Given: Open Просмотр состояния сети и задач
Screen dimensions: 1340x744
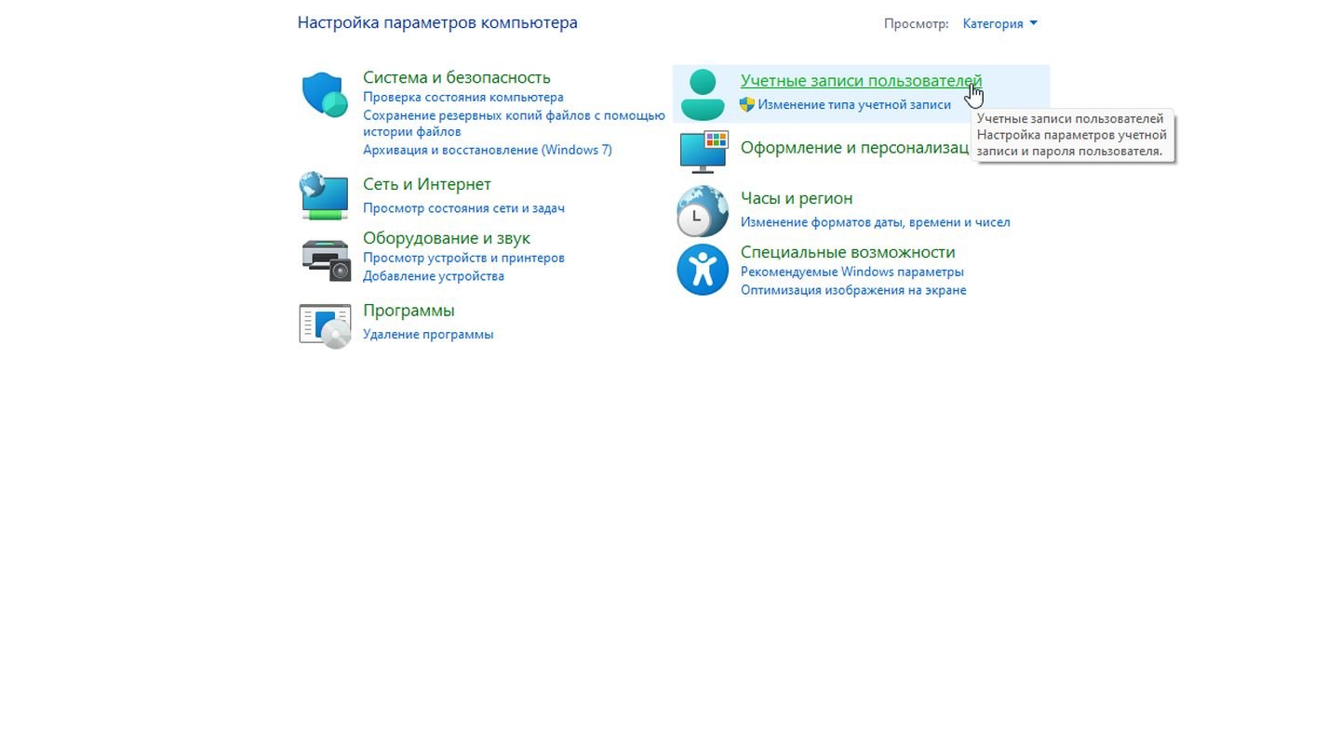Looking at the screenshot, I should click(x=463, y=208).
